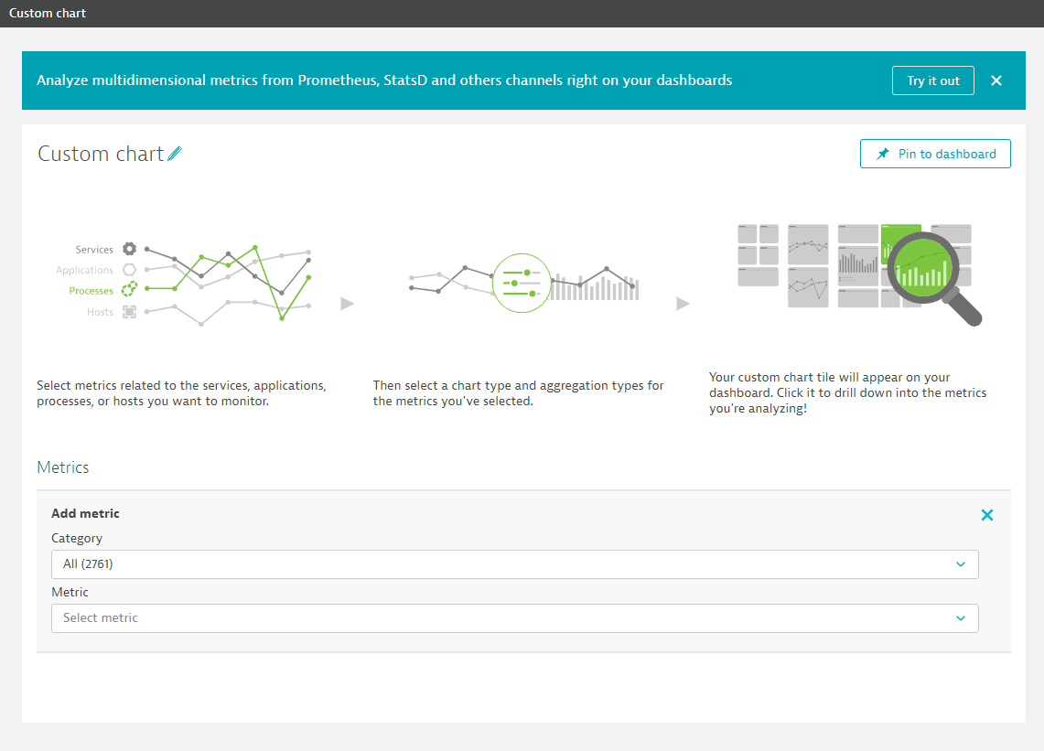Click the Services label in illustration

(94, 250)
